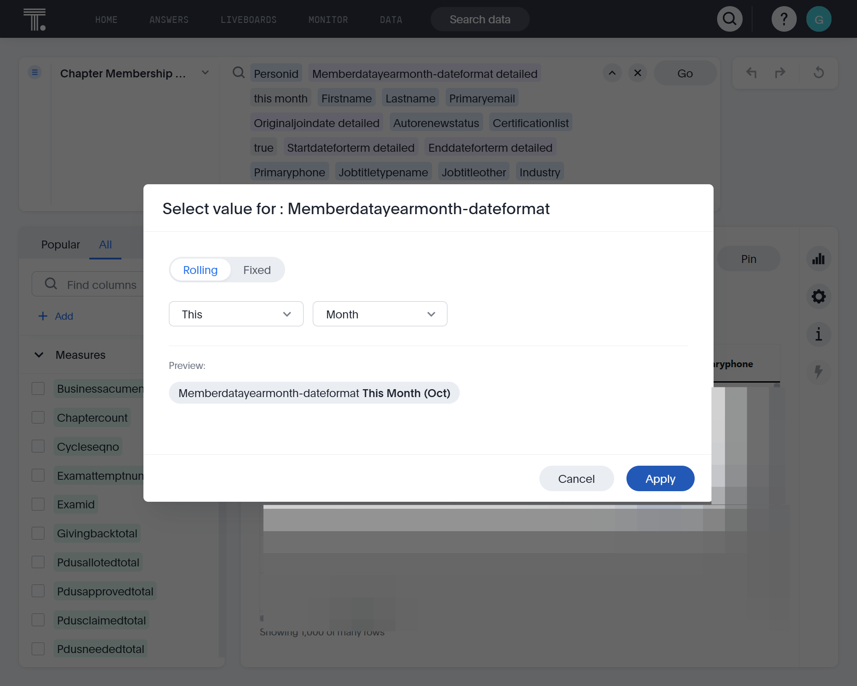Viewport: 857px width, 686px height.
Task: Check the Chaptercount measure checkbox
Action: [x=38, y=417]
